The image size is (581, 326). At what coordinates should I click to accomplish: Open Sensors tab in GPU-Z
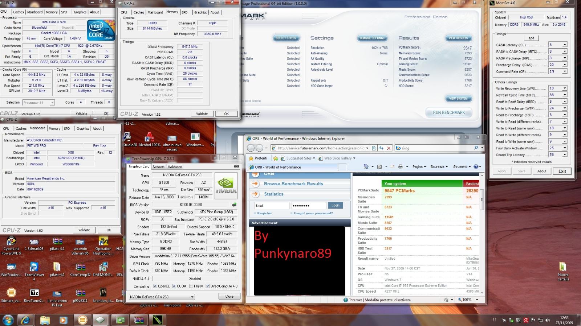(x=158, y=167)
